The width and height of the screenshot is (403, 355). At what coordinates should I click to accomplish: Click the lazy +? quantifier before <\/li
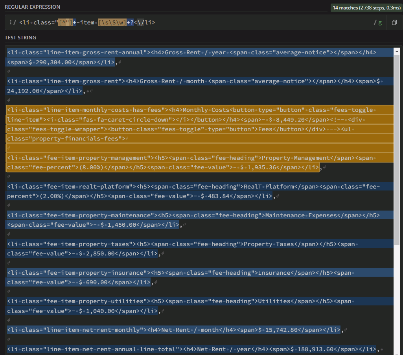130,22
